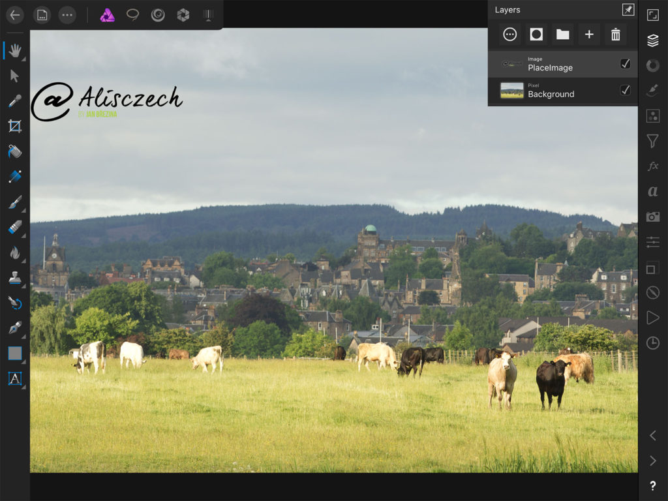Go back to the gallery
668x501 pixels.
pyautogui.click(x=14, y=15)
